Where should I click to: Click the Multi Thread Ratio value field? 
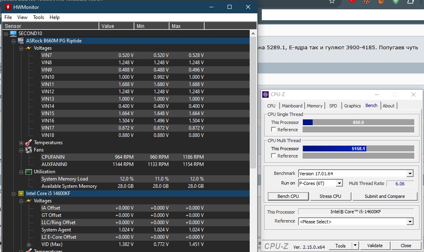coord(400,184)
